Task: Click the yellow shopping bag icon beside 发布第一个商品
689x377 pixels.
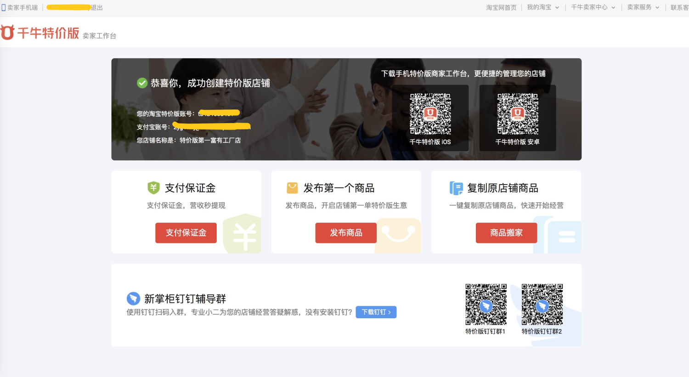Action: click(293, 188)
